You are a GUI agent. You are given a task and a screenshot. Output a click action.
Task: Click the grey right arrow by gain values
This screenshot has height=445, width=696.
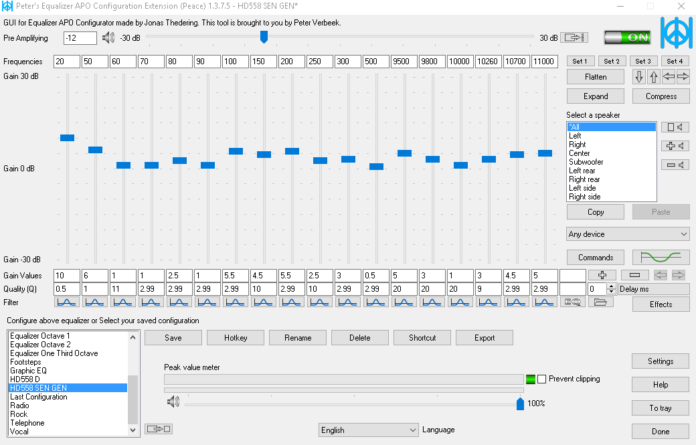[678, 275]
